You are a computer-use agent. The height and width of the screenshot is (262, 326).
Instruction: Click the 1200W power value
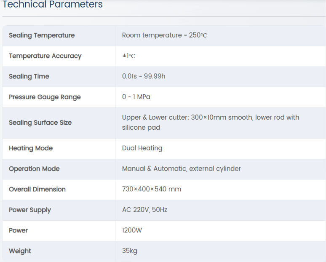point(132,230)
